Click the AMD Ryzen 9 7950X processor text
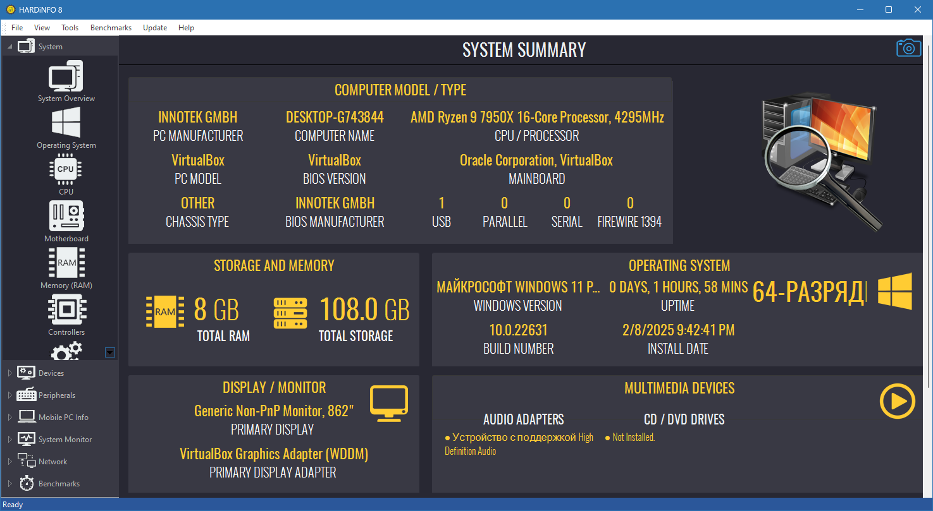 (x=537, y=117)
